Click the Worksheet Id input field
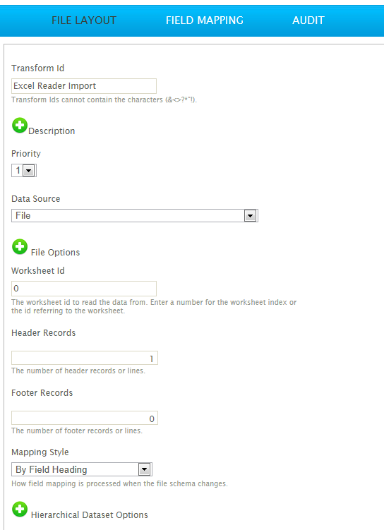This screenshot has width=384, height=530. 84,289
